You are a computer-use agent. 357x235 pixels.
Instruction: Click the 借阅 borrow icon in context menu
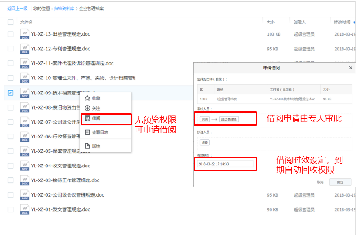[88, 119]
